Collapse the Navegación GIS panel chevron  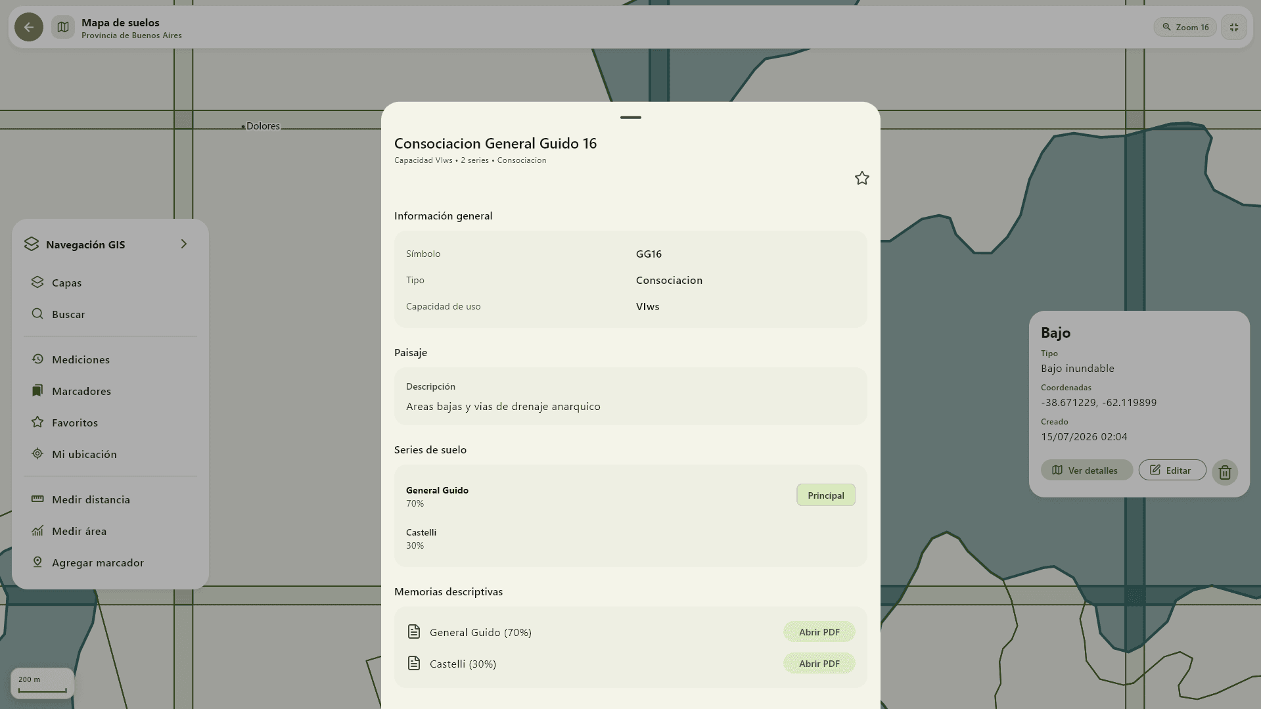click(184, 244)
